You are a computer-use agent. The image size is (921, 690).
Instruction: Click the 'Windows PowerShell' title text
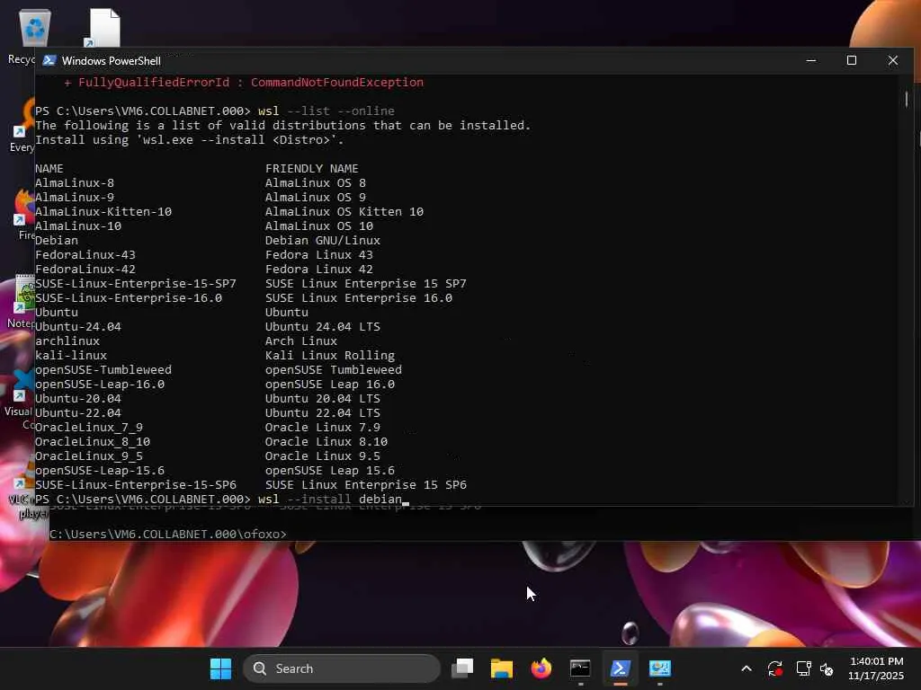(x=111, y=61)
